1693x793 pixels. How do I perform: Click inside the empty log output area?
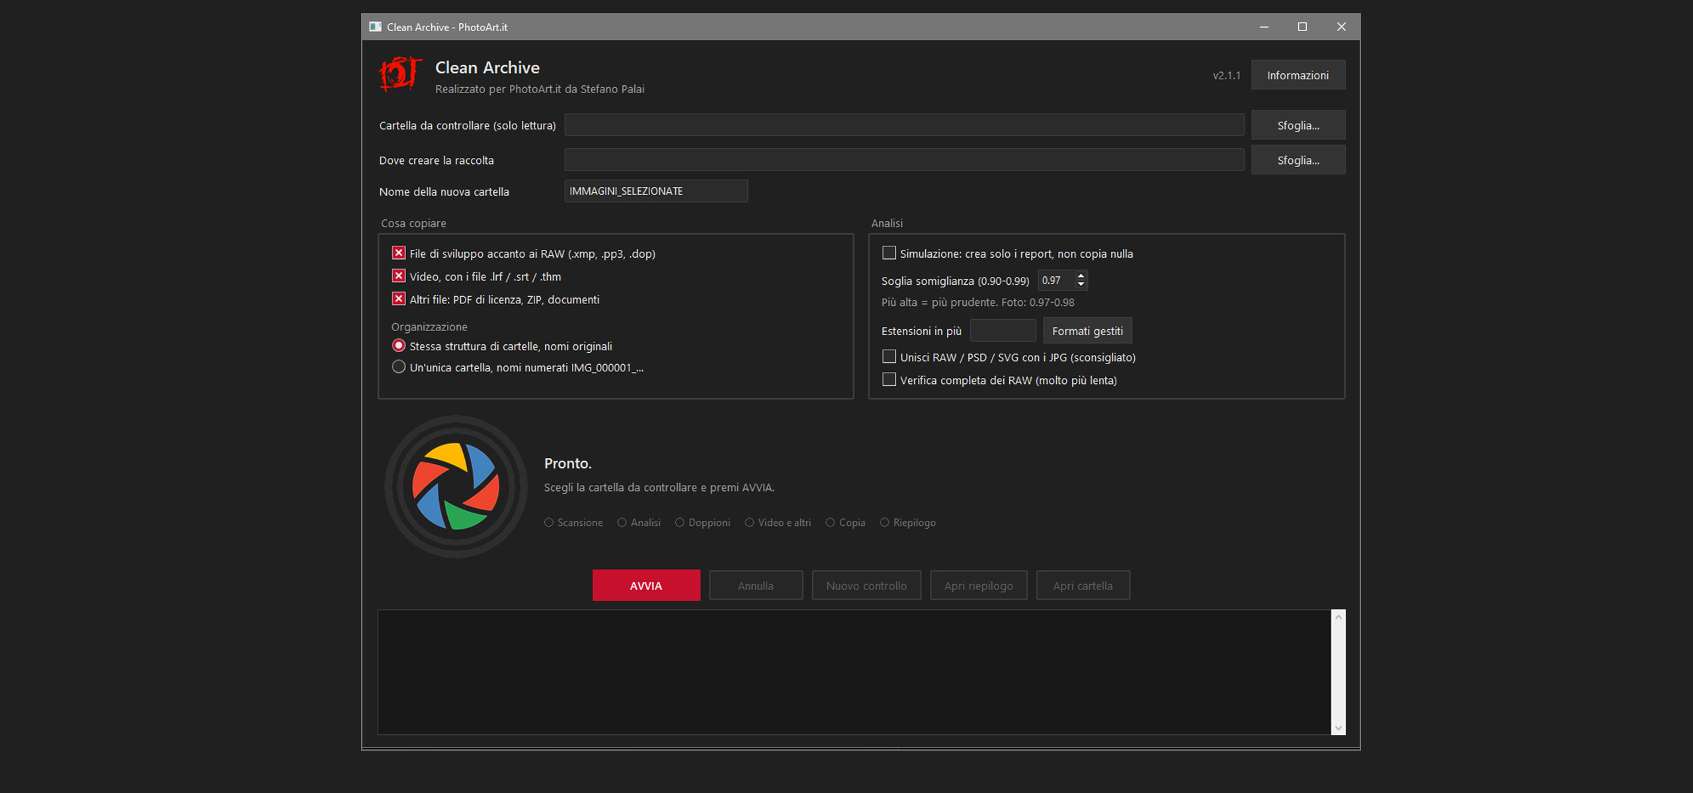pos(854,672)
